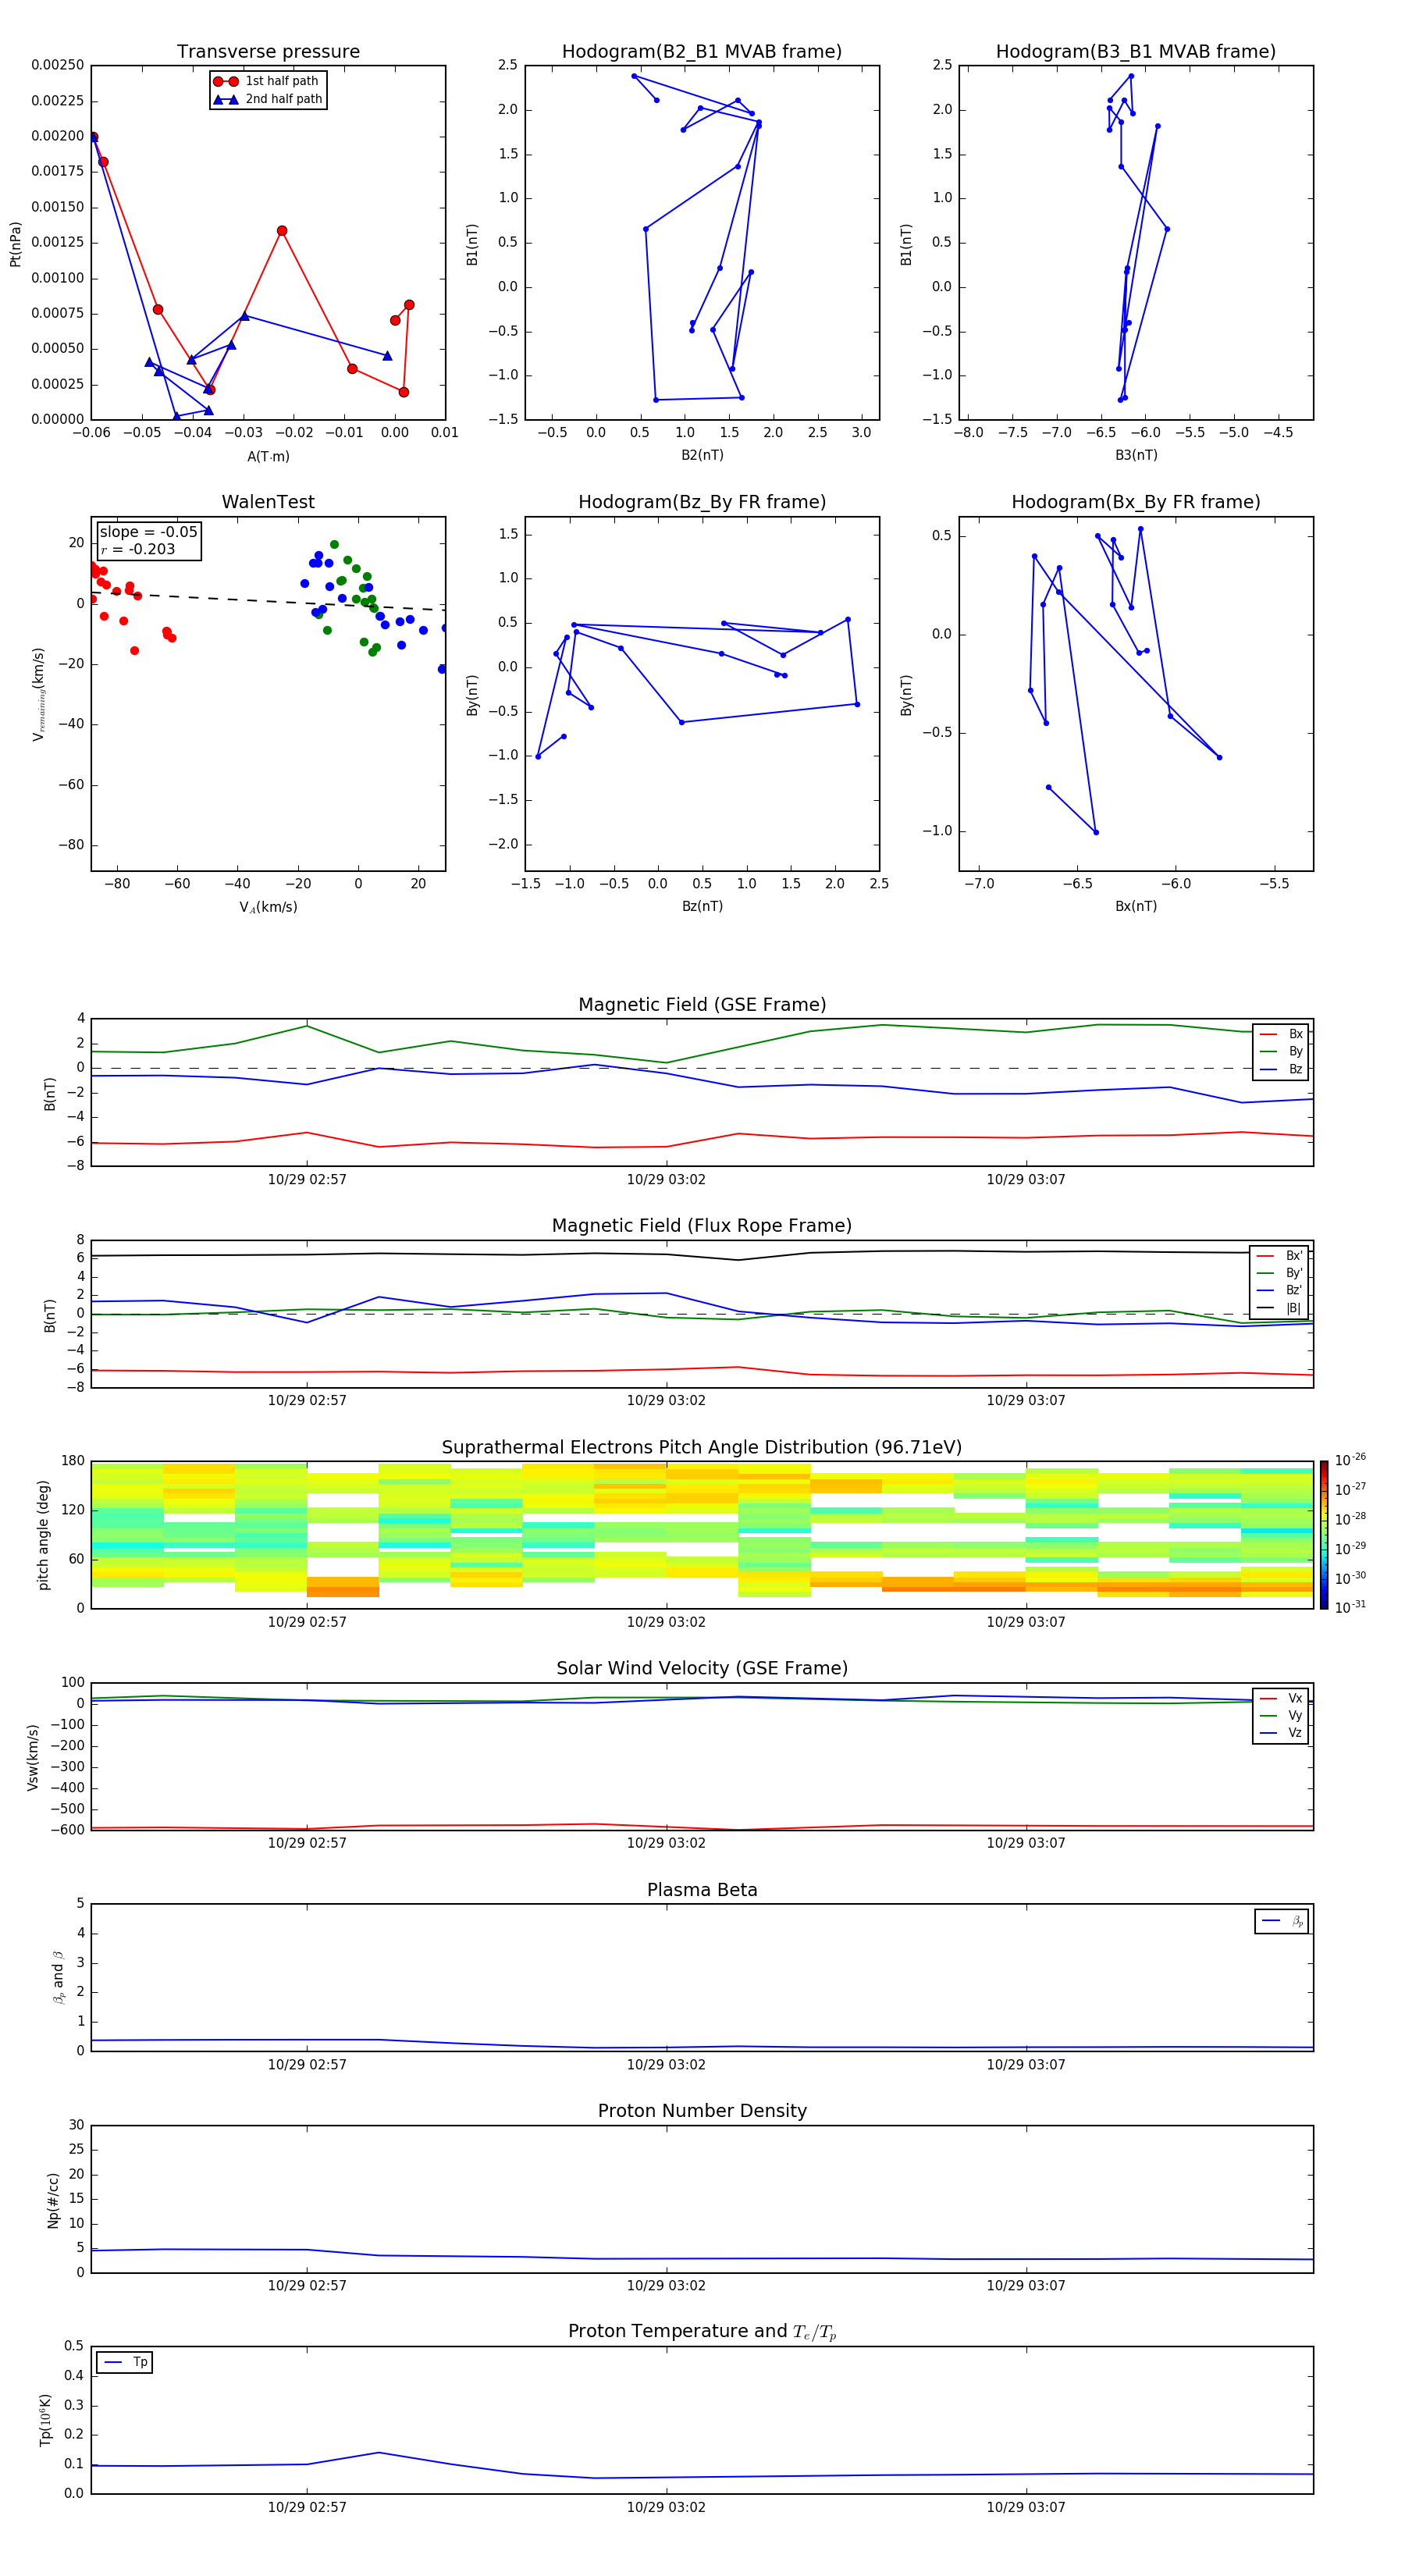This screenshot has height=2576, width=1405.
Task: Click the dashed fit line in WalenTest
Action: 268,600
